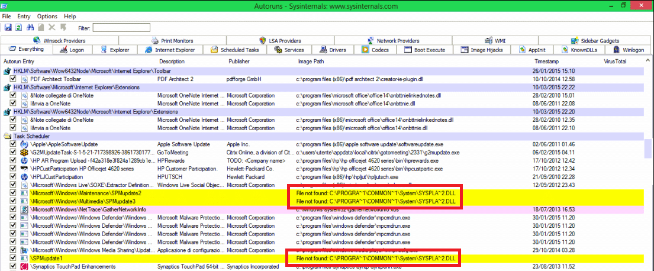The image size is (654, 271).
Task: Click the Sidebar Gadgets tab icon
Action: 575,40
